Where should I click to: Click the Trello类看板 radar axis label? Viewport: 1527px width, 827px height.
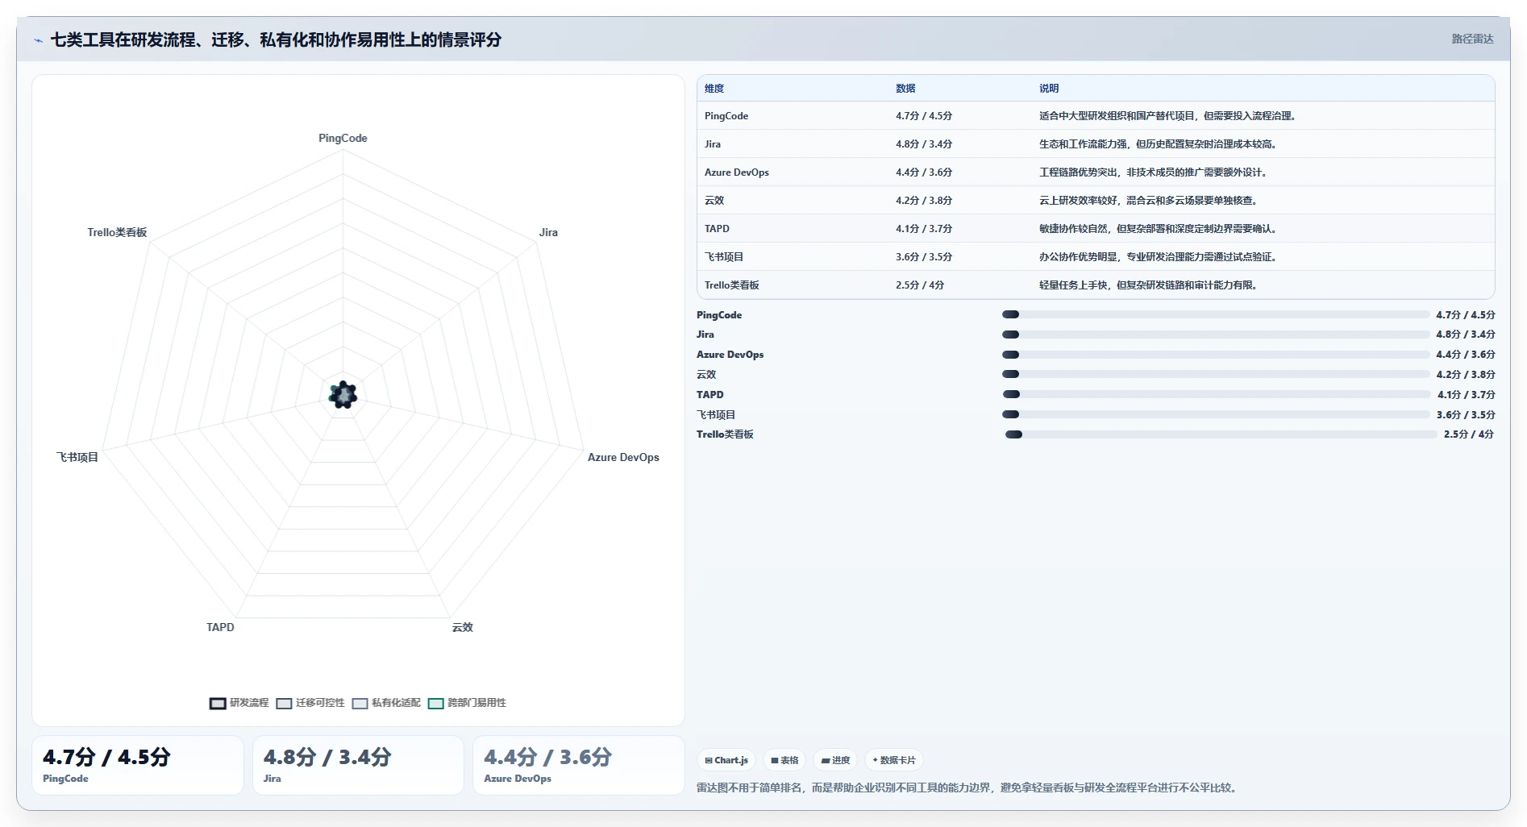click(x=117, y=232)
